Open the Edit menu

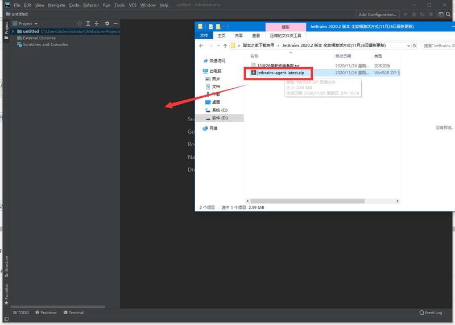(27, 5)
